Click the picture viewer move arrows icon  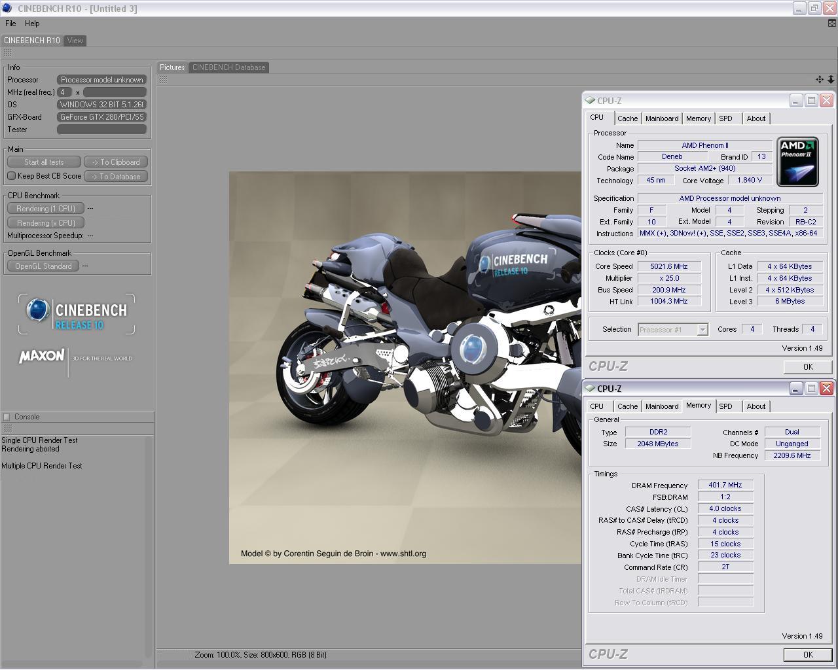click(x=820, y=79)
